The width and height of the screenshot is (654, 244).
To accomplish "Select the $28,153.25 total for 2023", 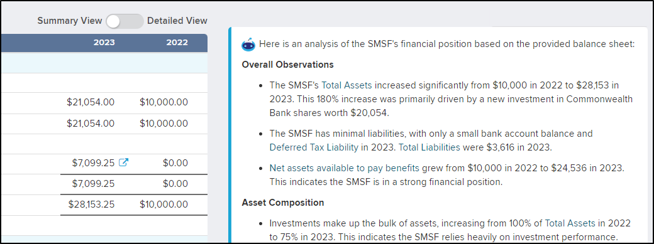I will coord(91,205).
